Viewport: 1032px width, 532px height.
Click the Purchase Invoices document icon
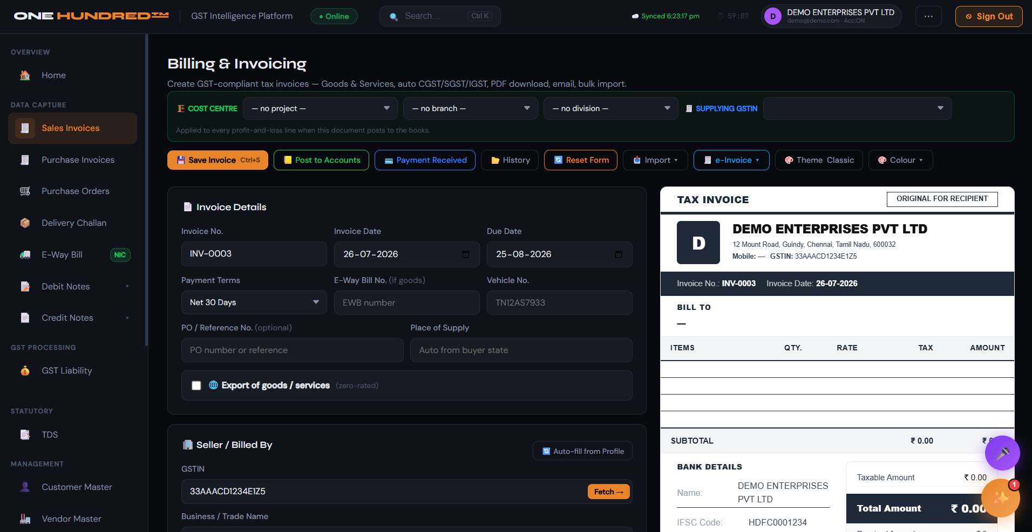25,160
